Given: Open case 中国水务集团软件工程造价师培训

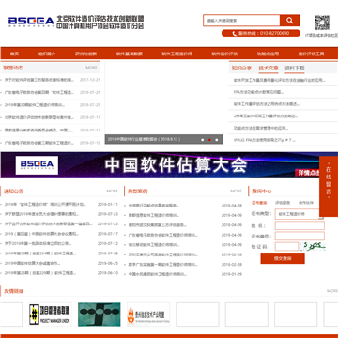Looking at the screenshot, I should 158,274.
